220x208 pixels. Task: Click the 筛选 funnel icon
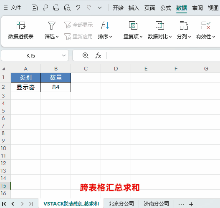click(x=52, y=25)
